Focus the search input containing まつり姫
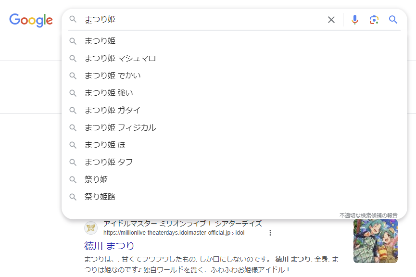The image size is (416, 277). point(204,19)
